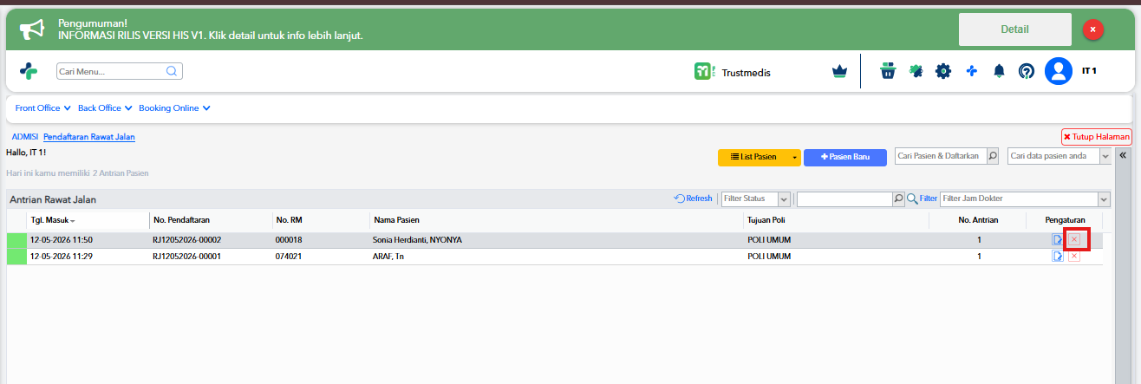Screen dimensions: 1141x384
Task: Click the date 12-05-2026 11:50
Action: [62, 239]
